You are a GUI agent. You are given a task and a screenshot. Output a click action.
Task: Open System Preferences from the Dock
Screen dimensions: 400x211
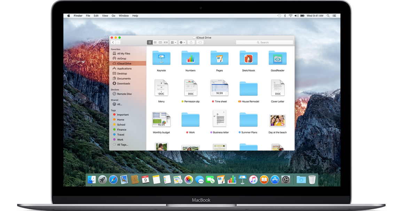click(286, 180)
